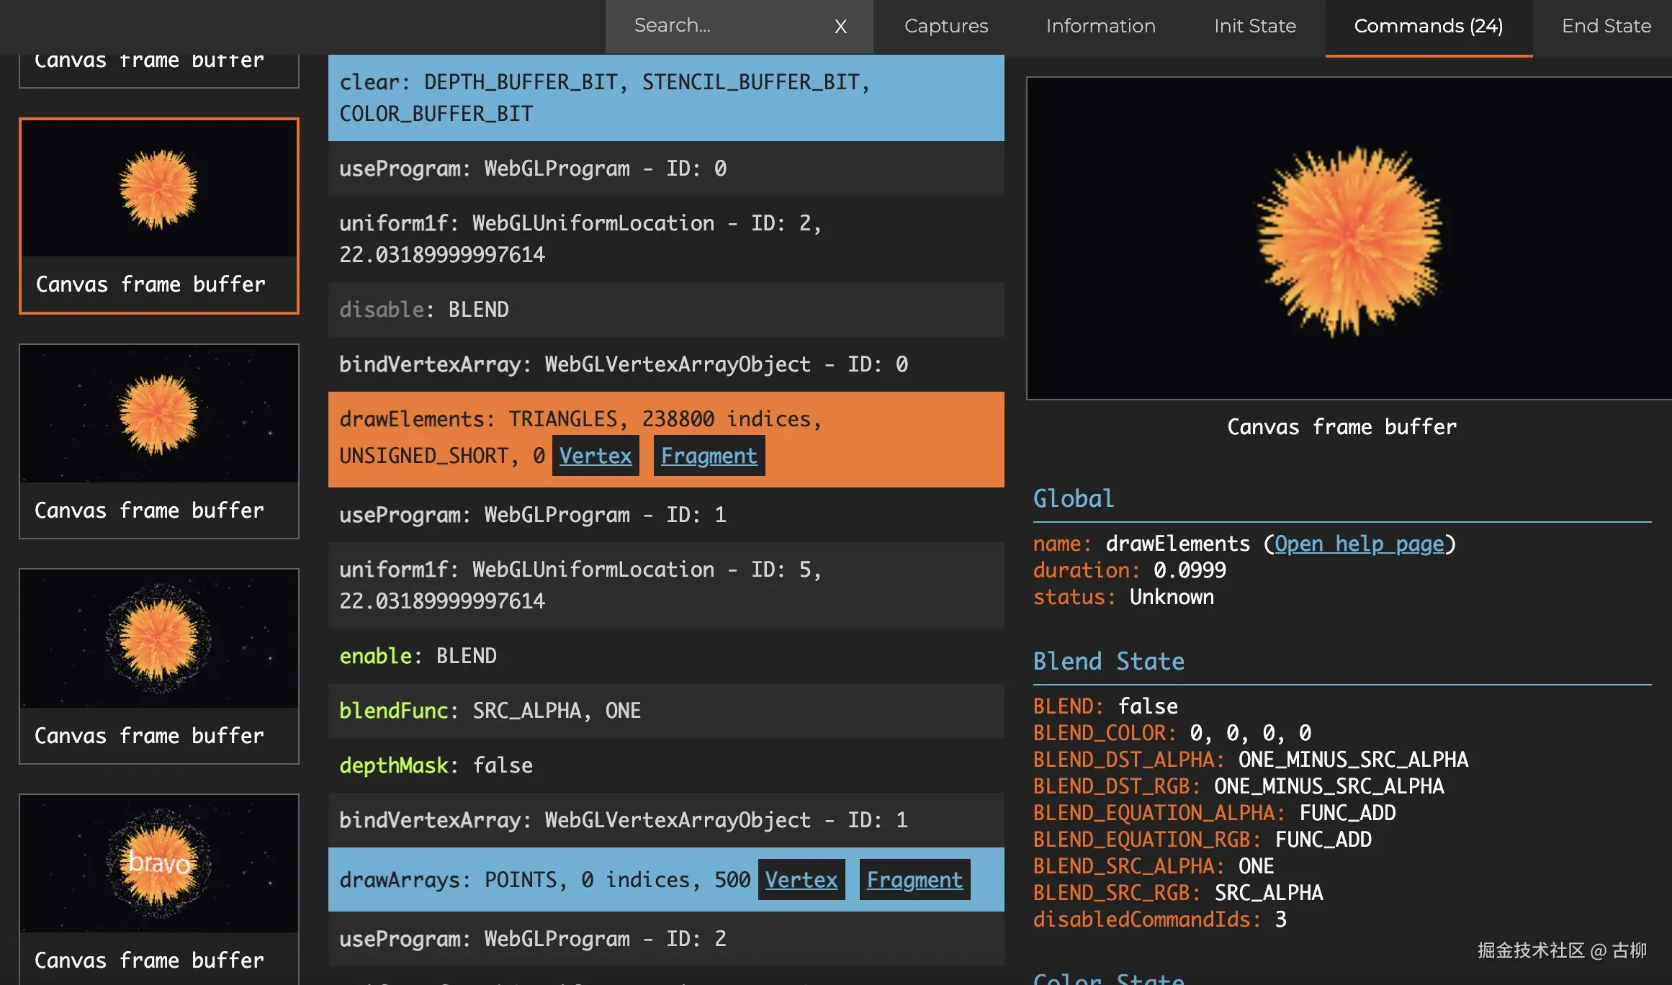Open the Information tab

[x=1100, y=26]
